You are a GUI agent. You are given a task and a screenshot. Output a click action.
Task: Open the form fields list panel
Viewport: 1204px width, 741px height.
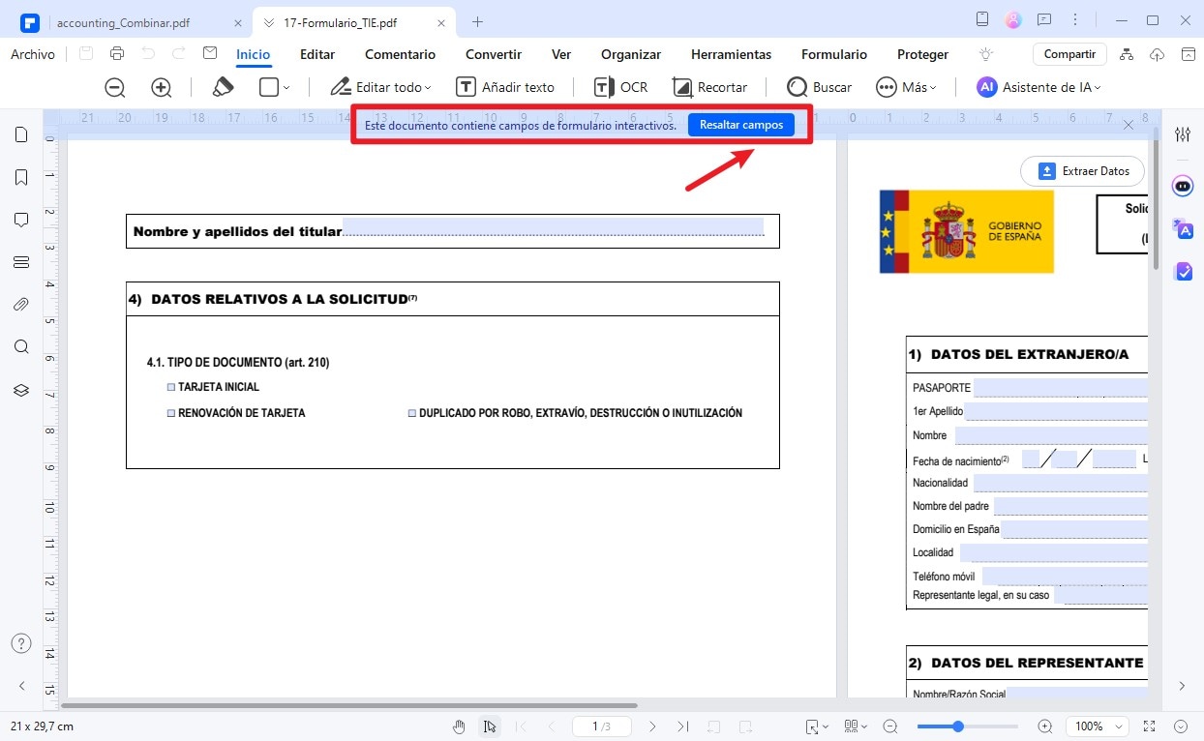21,262
